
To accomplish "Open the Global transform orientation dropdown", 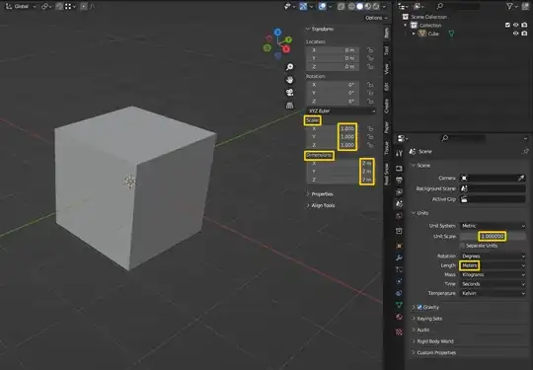I will (x=21, y=6).
